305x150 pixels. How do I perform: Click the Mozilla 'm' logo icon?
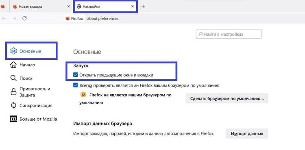(13, 119)
